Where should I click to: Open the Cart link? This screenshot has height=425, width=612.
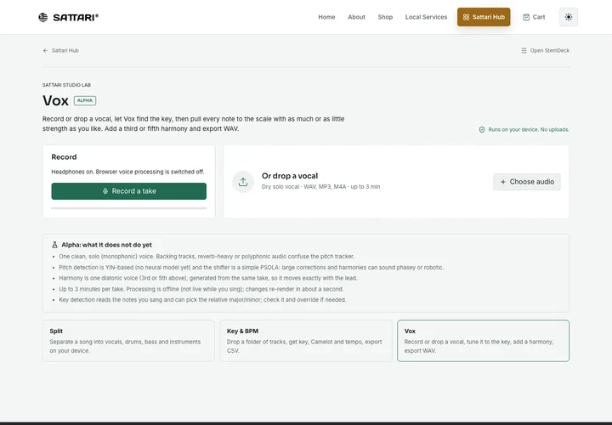coord(534,17)
